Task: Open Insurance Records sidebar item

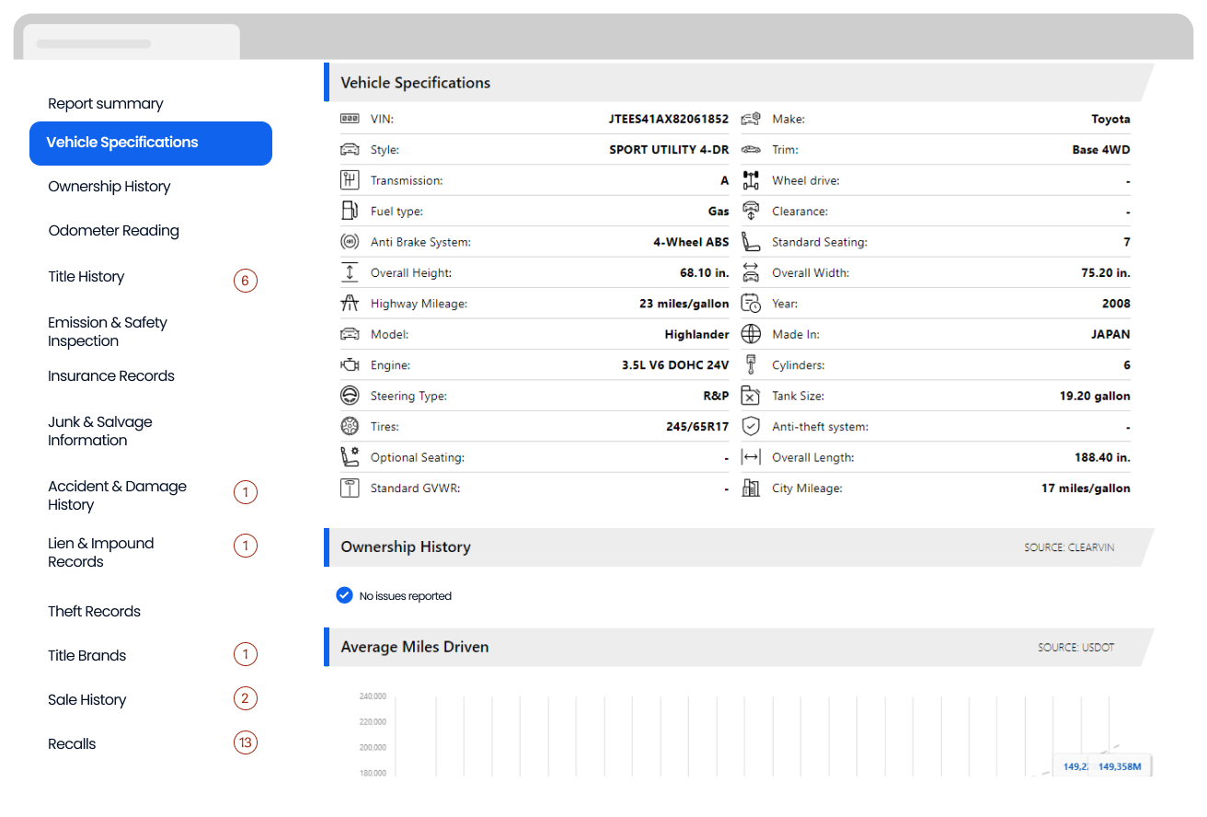Action: click(x=111, y=376)
